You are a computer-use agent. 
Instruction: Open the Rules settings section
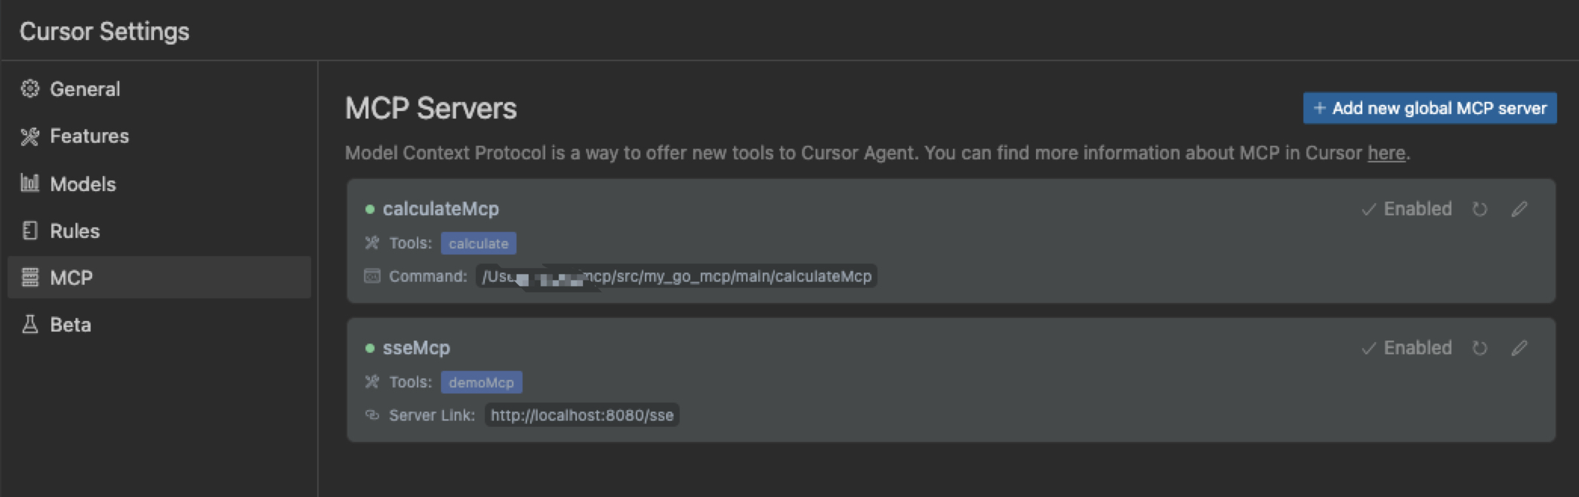[x=74, y=231]
